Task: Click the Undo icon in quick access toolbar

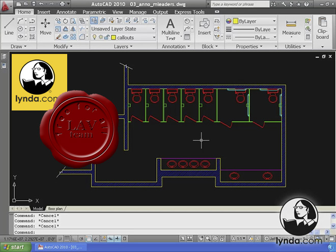Action: click(41, 4)
